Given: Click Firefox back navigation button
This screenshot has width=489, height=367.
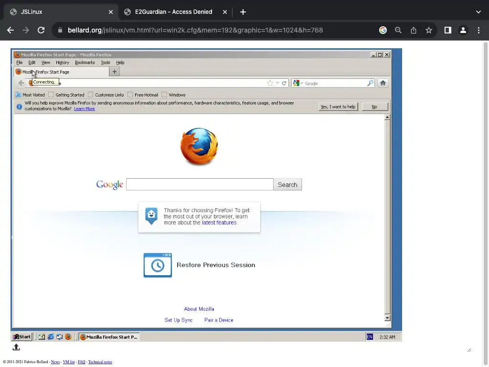Looking at the screenshot, I should tap(21, 83).
